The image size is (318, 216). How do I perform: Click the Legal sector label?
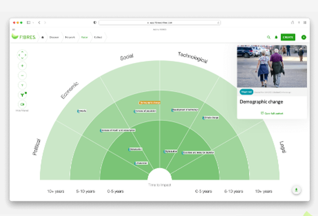pos(283,147)
